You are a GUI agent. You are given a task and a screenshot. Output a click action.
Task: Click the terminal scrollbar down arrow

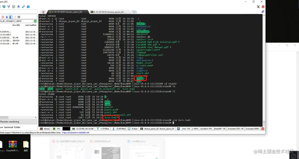pos(264,125)
